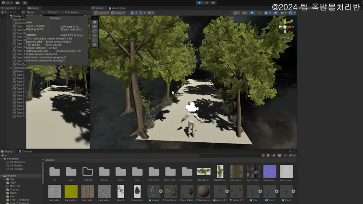The width and height of the screenshot is (363, 204).
Task: Select the Scale tool
Action: (x=95, y=36)
